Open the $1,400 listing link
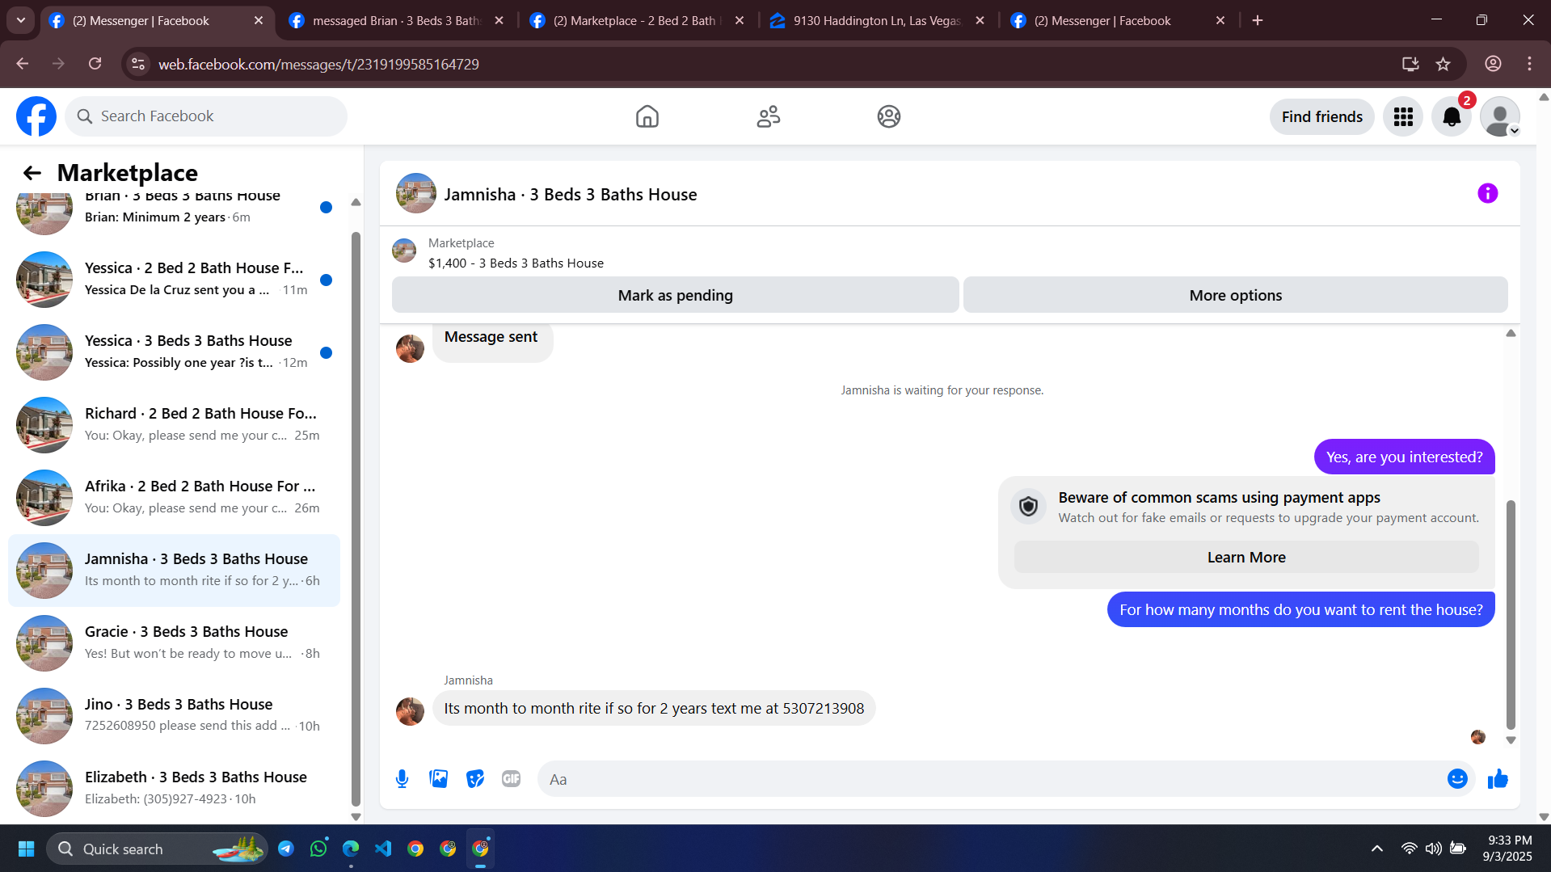 pos(516,263)
